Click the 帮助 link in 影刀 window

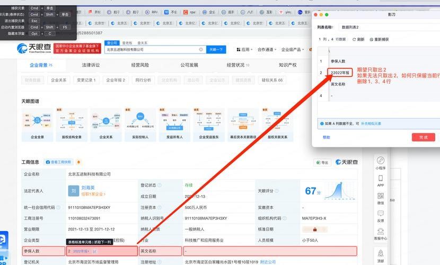tap(327, 137)
